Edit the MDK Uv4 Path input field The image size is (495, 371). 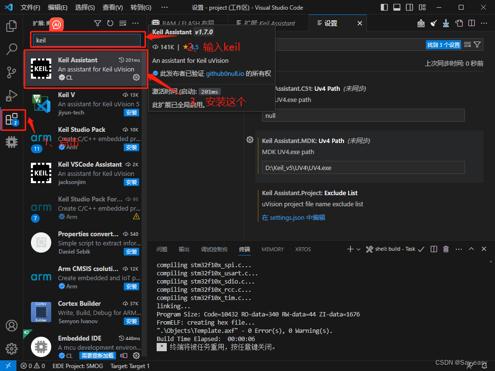(364, 168)
